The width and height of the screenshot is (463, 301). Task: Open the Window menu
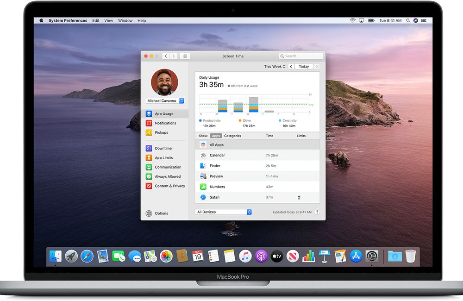(x=125, y=20)
